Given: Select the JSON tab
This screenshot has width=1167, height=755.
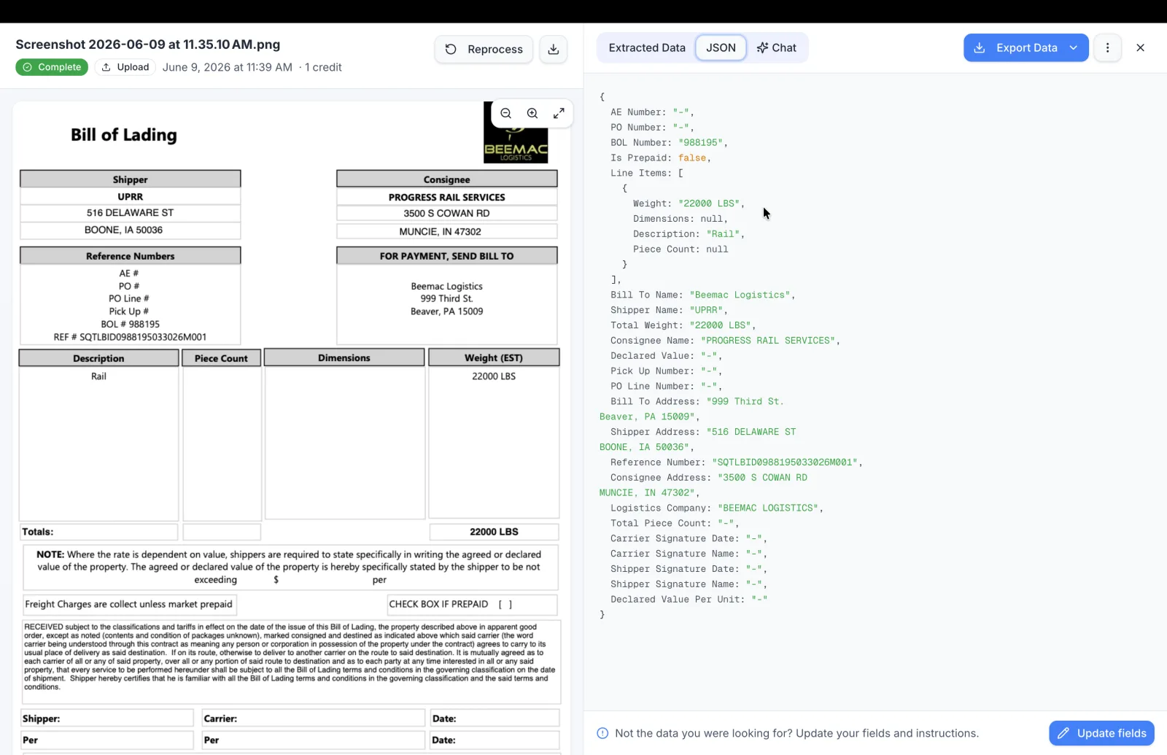Looking at the screenshot, I should [x=721, y=47].
